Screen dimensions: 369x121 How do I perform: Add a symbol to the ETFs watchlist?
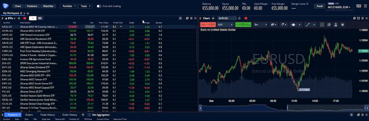(x=19, y=18)
